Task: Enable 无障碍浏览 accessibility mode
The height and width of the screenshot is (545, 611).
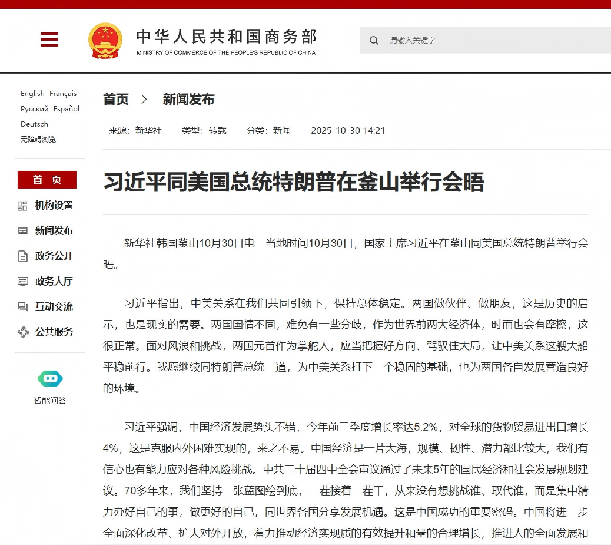Action: click(x=38, y=140)
